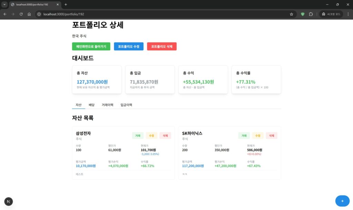Click the Next.js N dev tools icon
Image resolution: width=353 pixels, height=210 pixels.
coord(9,201)
